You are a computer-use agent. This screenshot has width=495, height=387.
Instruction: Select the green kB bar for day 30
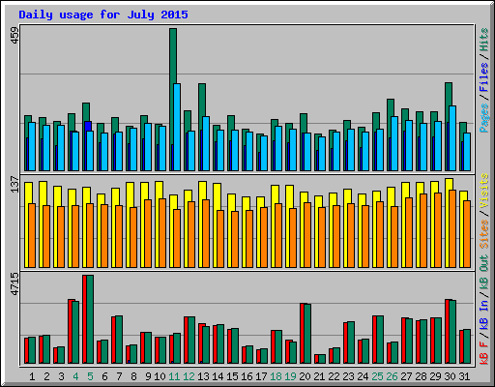coord(452,332)
